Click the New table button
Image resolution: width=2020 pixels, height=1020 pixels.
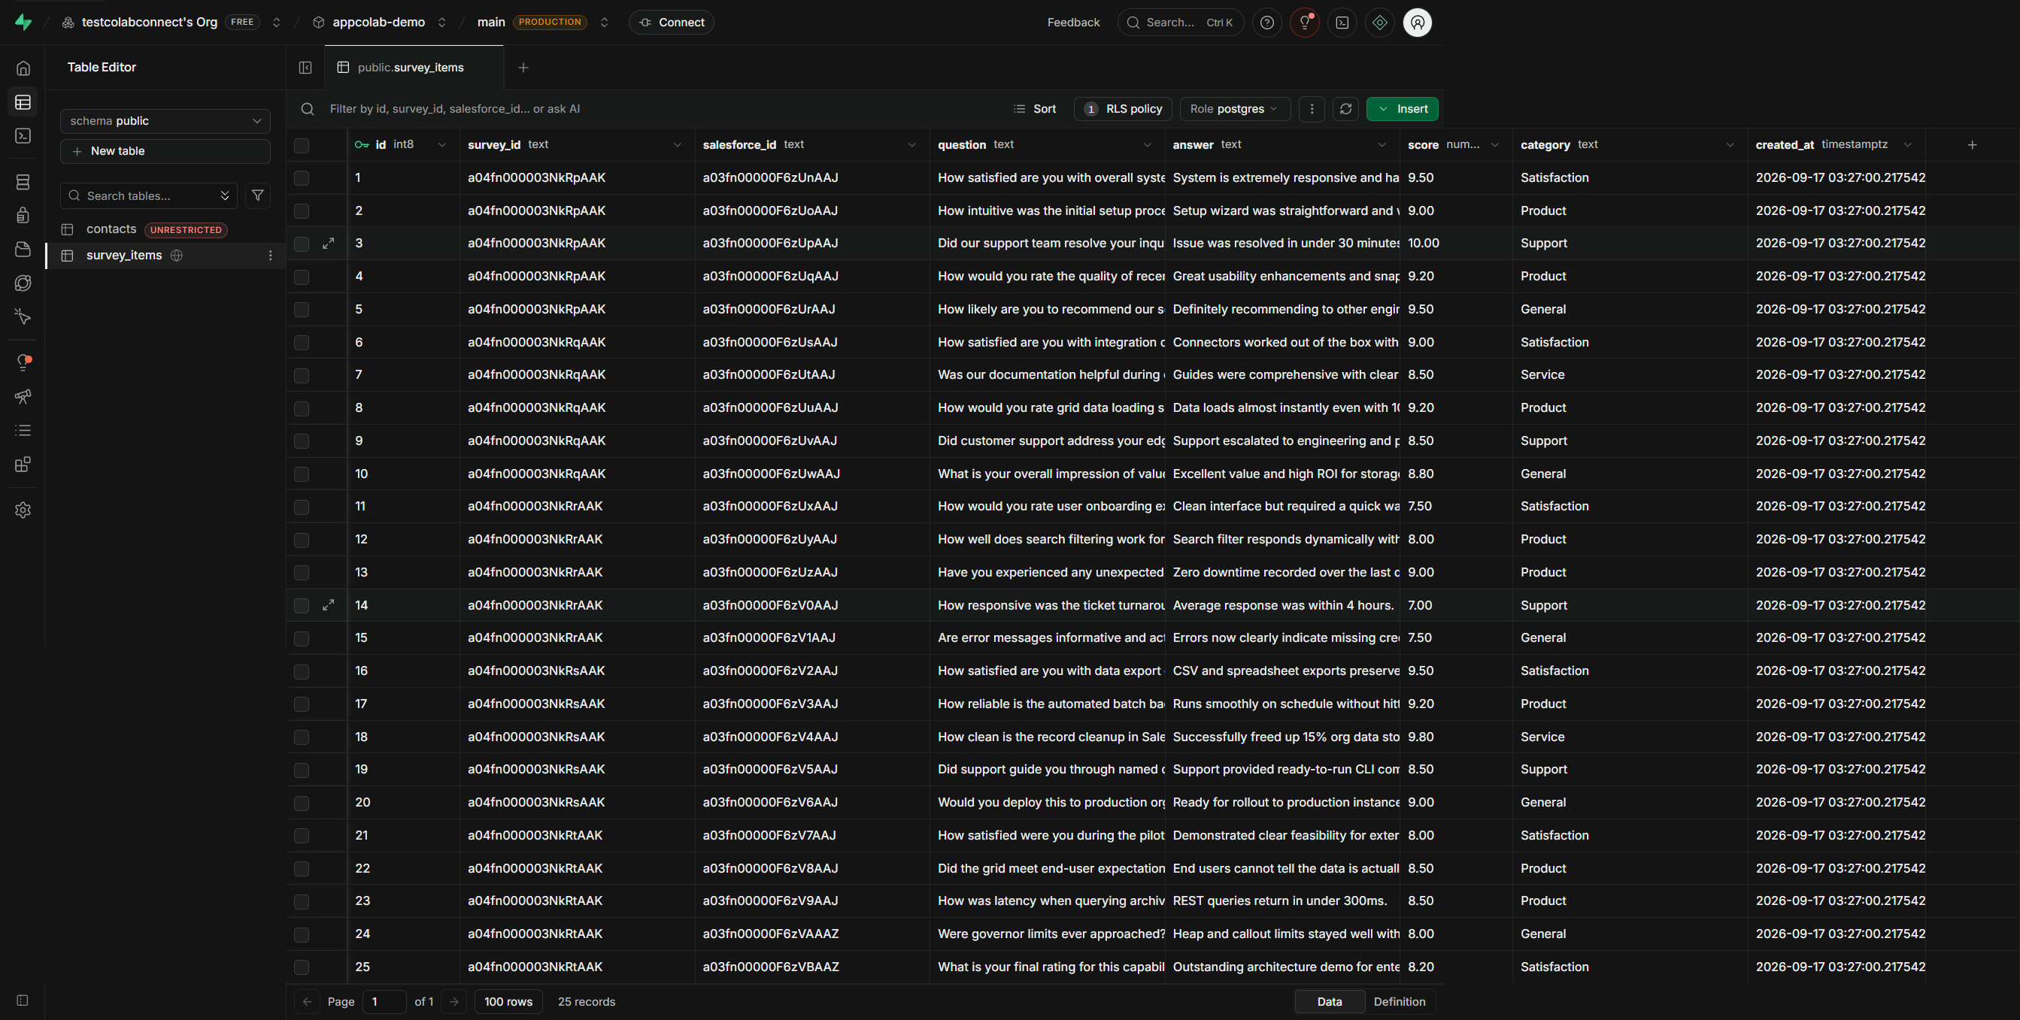pos(165,151)
